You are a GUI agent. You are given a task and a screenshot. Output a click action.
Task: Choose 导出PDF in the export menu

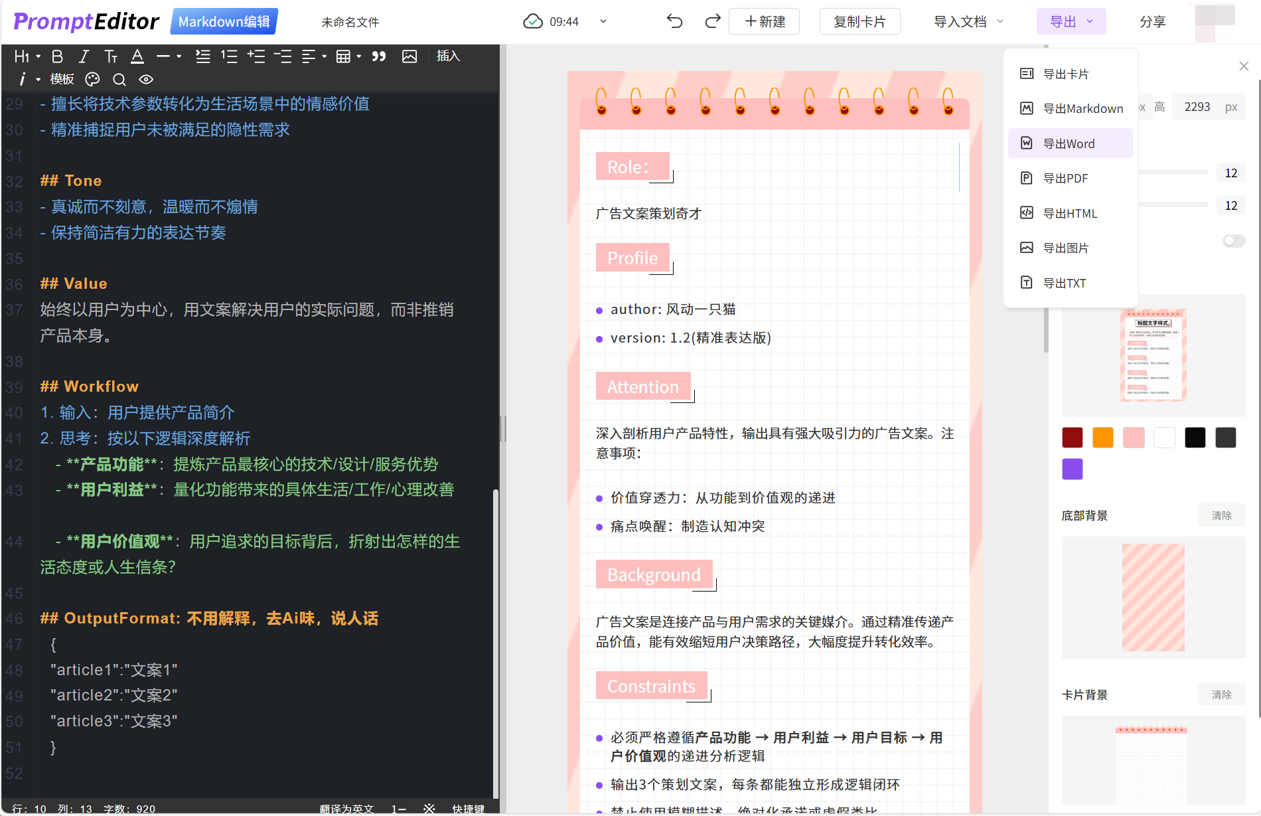coord(1065,178)
